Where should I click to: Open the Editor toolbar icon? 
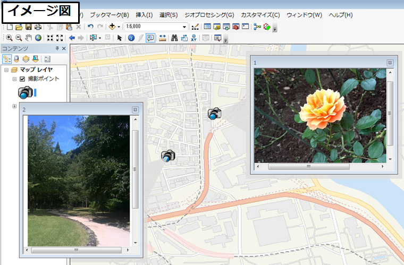click(x=195, y=27)
